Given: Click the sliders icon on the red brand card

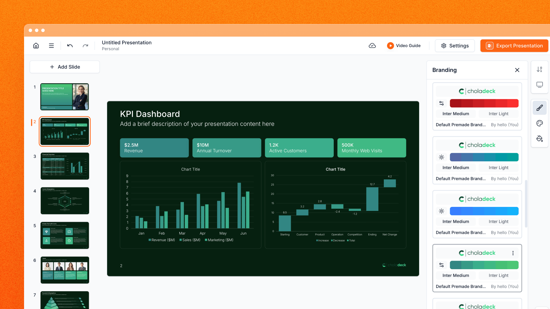Looking at the screenshot, I should [x=441, y=103].
